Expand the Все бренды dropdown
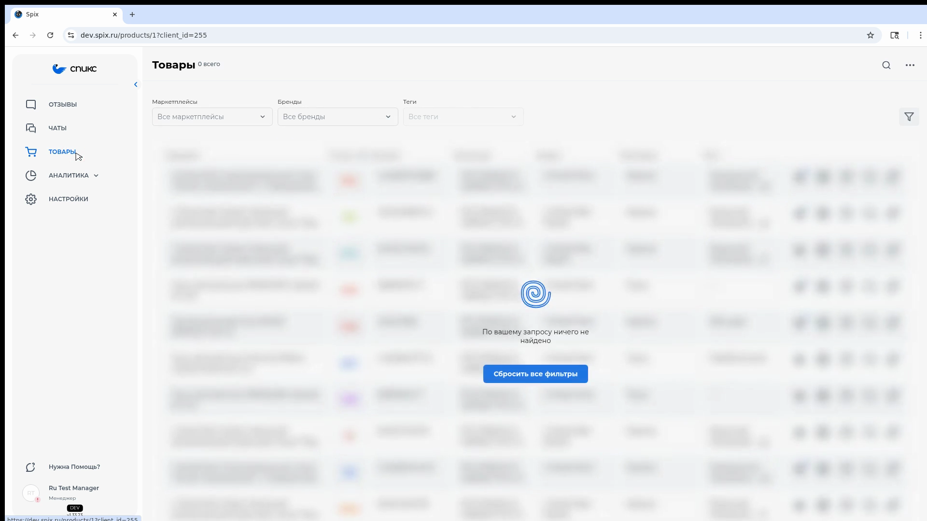Screen dimensions: 927x521 click(338, 117)
